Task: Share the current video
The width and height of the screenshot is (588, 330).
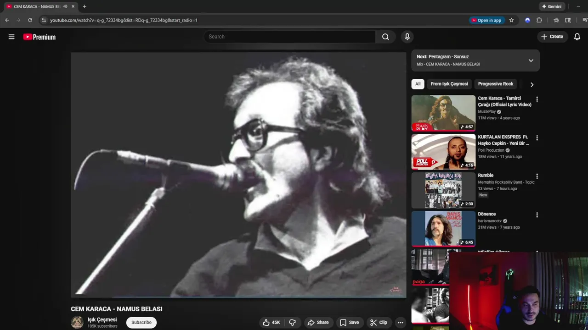Action: click(318, 322)
